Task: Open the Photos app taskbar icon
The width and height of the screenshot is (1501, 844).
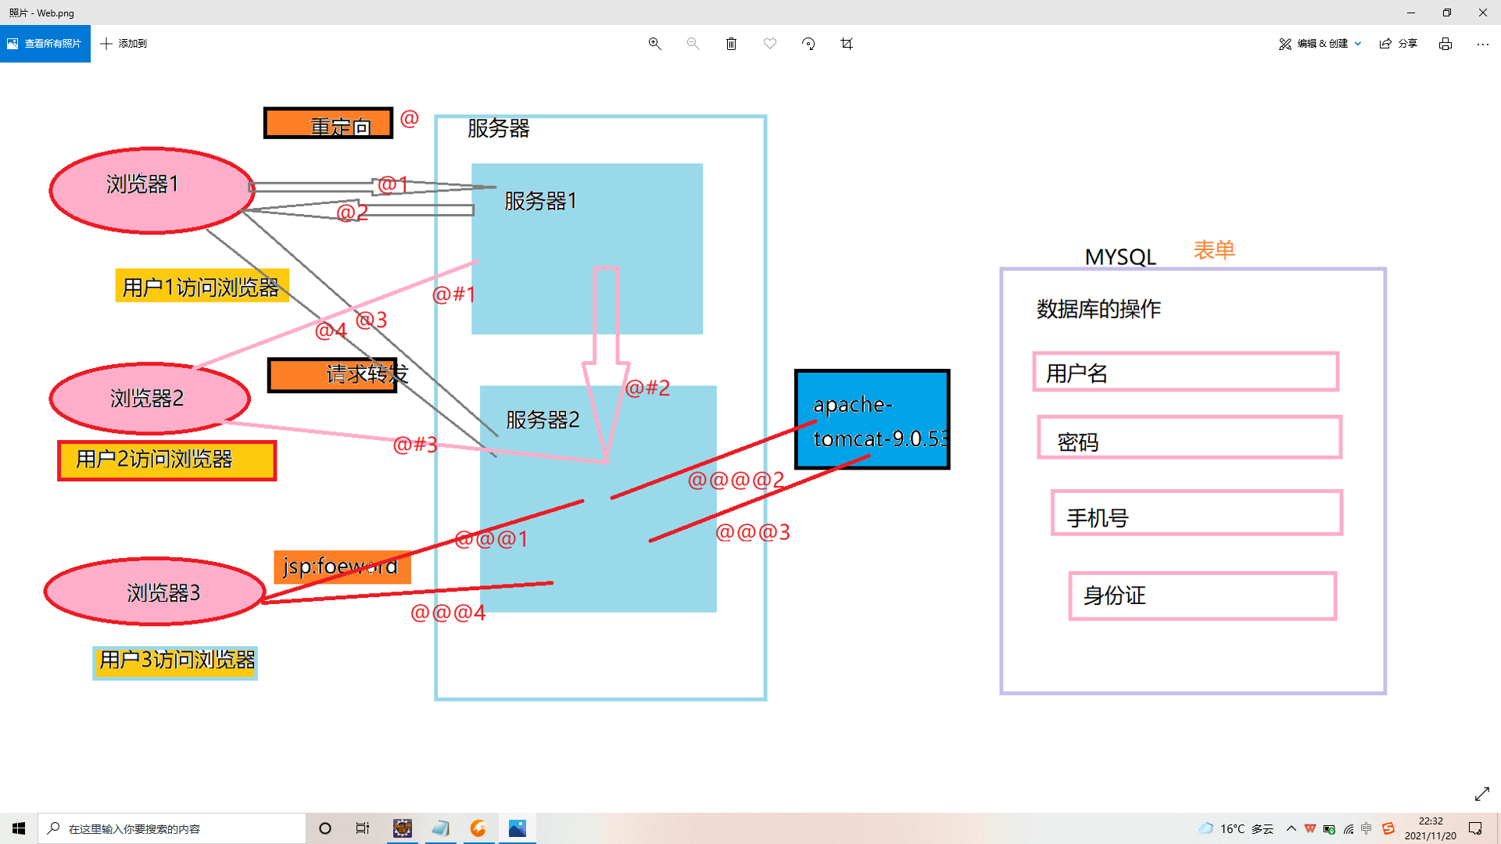Action: pos(518,828)
